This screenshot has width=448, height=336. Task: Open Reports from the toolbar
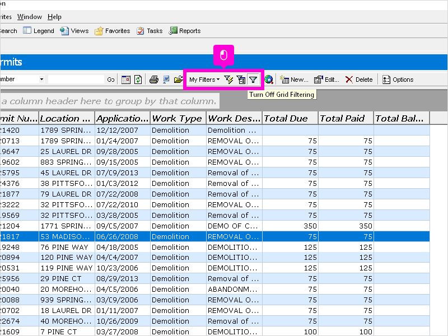[x=185, y=31]
